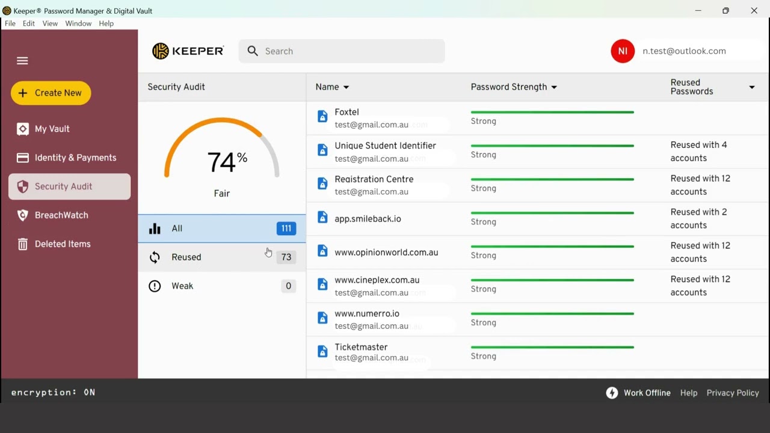
Task: Click the Registration Centre record icon
Action: click(322, 184)
